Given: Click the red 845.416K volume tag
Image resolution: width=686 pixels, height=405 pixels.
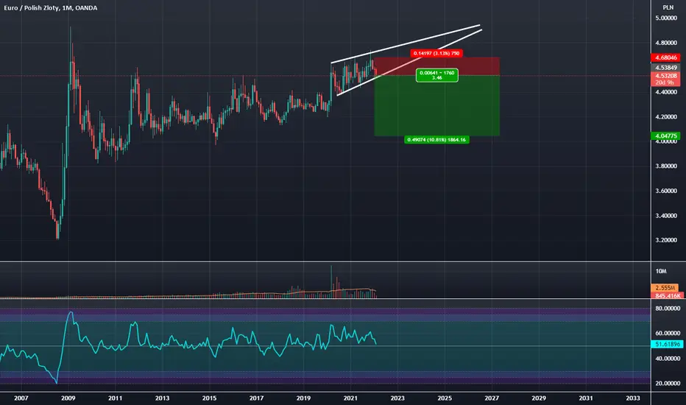Looking at the screenshot, I should (665, 296).
